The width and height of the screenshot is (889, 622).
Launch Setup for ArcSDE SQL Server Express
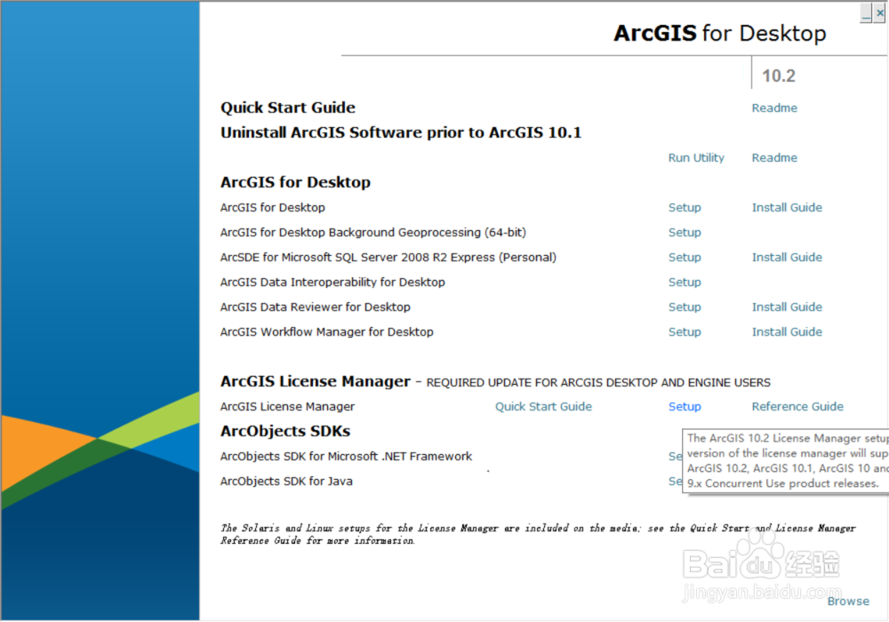click(x=685, y=257)
